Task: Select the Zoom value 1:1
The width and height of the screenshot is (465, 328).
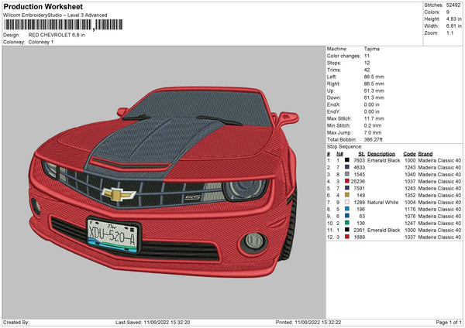Action: point(449,33)
